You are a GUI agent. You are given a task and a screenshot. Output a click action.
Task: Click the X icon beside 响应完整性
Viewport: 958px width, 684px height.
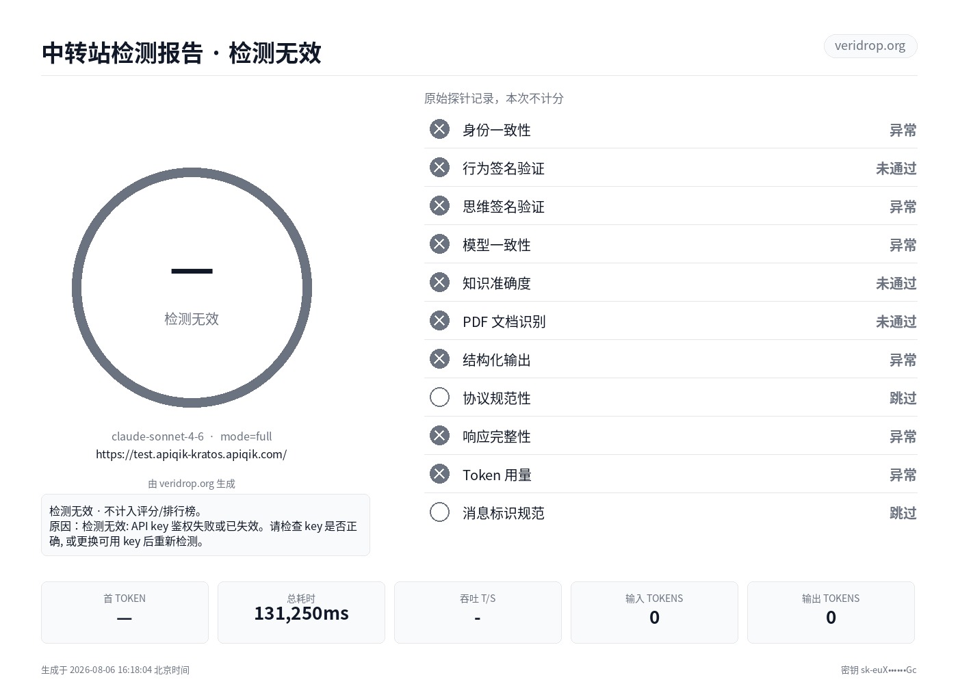click(x=439, y=436)
